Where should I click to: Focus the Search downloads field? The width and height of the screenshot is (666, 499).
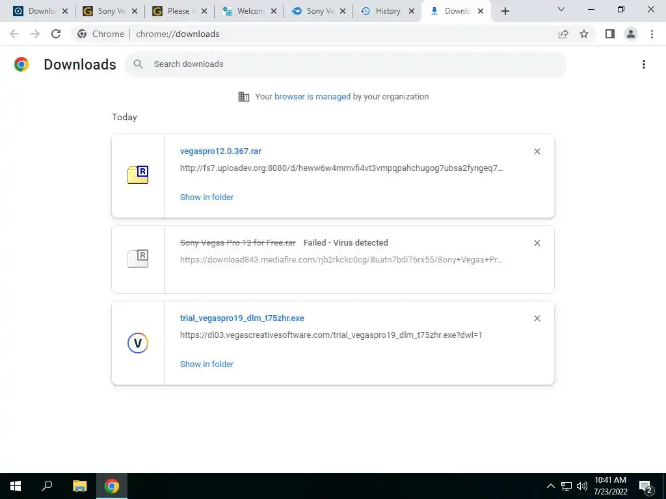(x=345, y=64)
